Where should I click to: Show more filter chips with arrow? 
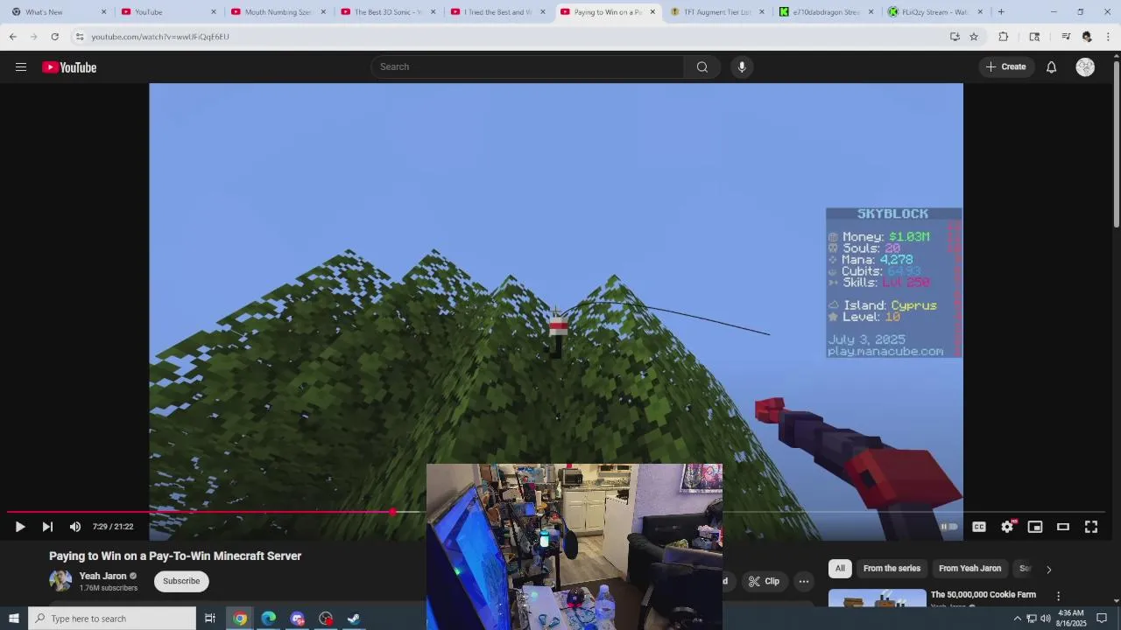click(1048, 570)
